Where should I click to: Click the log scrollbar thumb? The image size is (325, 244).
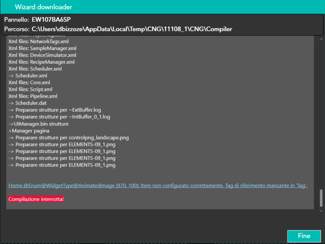pos(321,198)
